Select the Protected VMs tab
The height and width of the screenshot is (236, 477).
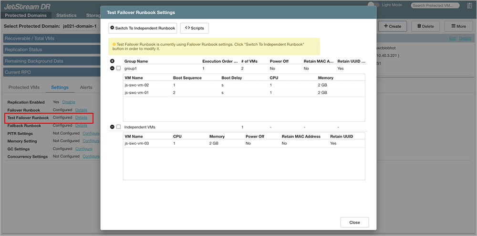25,88
